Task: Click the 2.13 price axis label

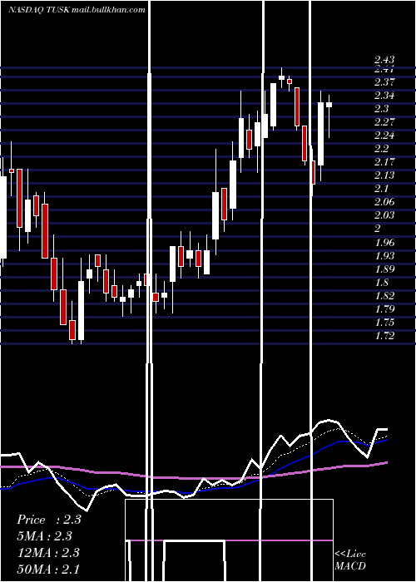Action: pyautogui.click(x=384, y=175)
